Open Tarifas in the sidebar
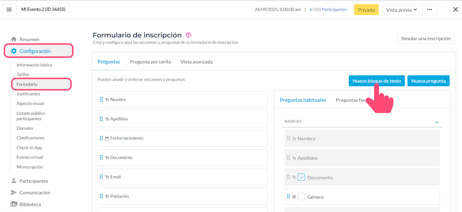The image size is (462, 212). (x=23, y=74)
